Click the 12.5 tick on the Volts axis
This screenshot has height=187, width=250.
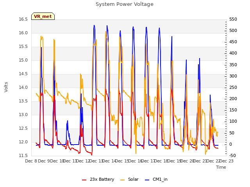tap(23, 128)
